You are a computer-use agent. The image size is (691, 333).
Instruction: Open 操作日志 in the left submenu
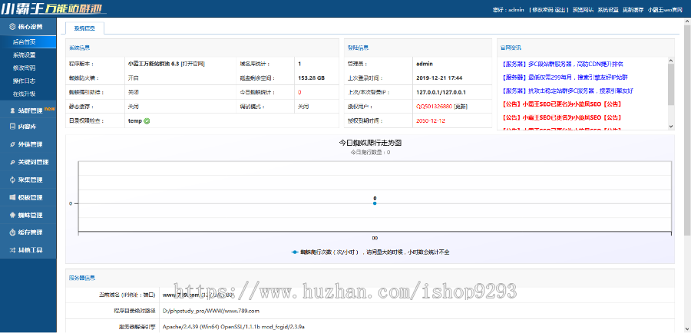tap(24, 80)
